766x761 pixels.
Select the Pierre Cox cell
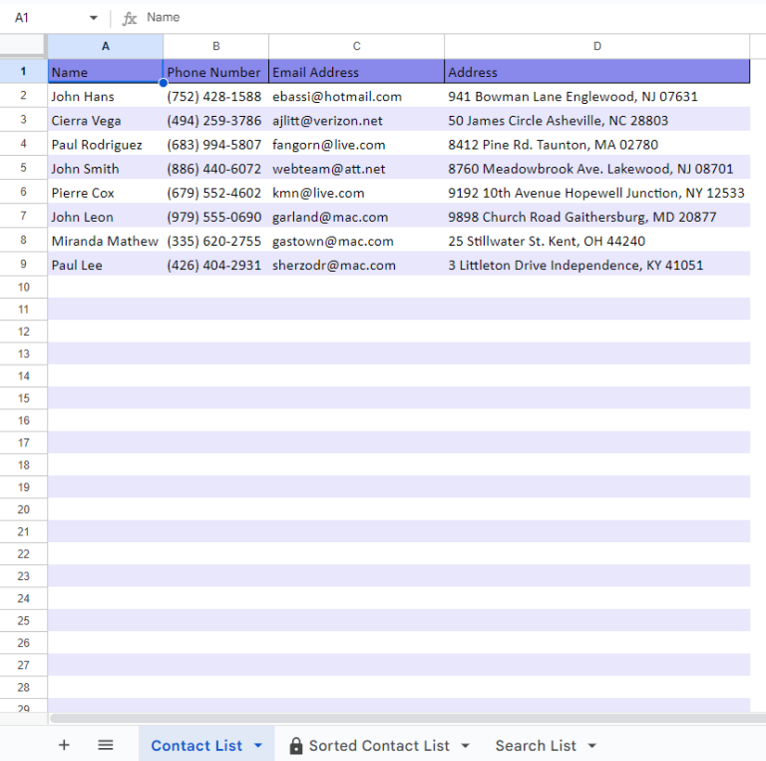point(106,192)
